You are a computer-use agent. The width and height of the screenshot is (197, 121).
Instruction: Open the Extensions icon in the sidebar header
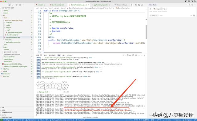click(20, 5)
